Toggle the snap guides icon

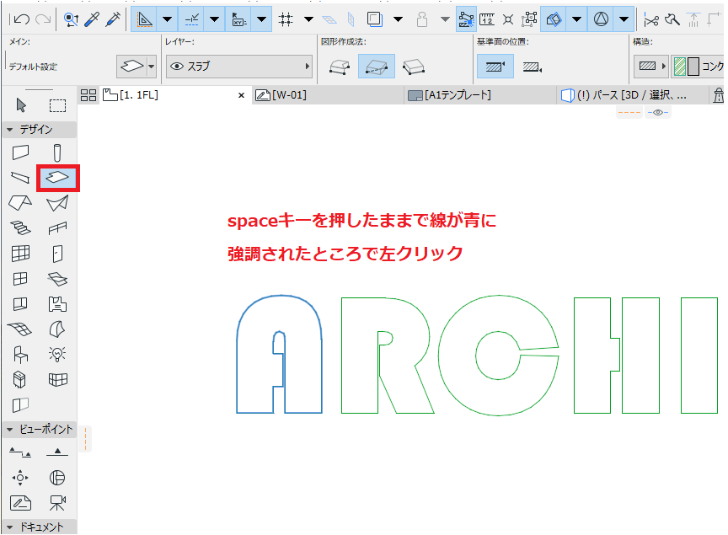191,19
